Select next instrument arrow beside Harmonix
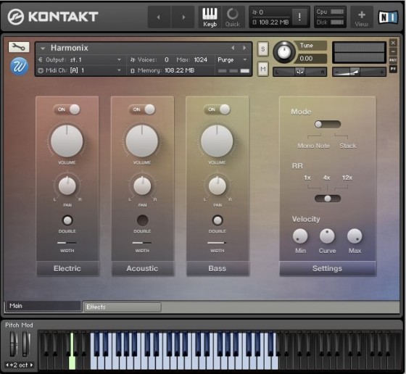The width and height of the screenshot is (406, 374). click(244, 48)
